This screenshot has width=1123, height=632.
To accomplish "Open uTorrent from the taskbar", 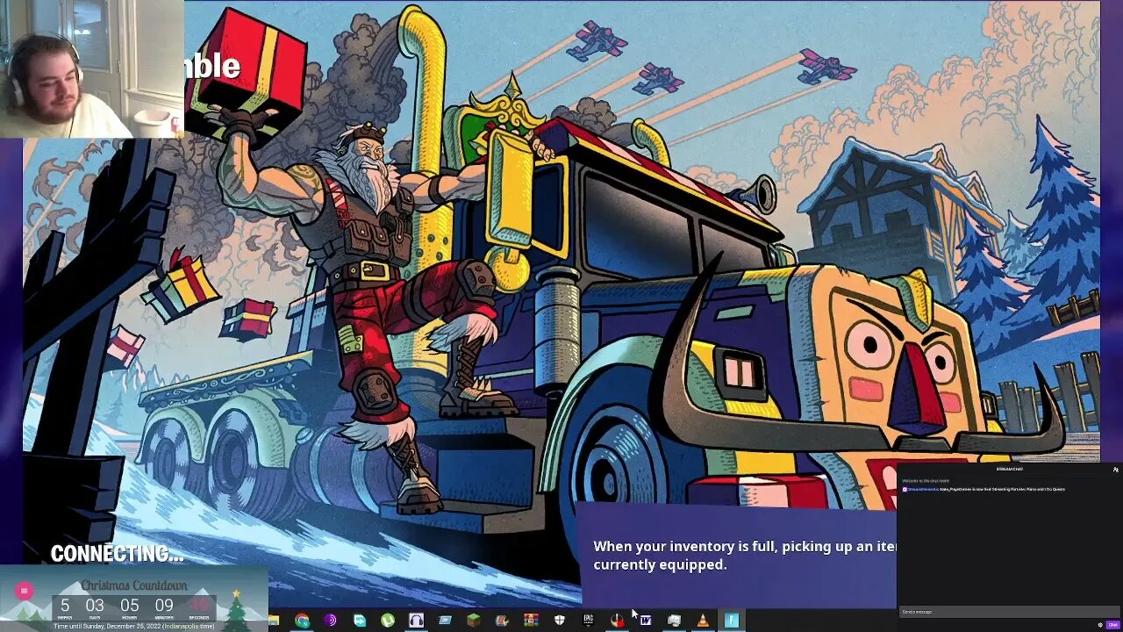I will click(388, 621).
